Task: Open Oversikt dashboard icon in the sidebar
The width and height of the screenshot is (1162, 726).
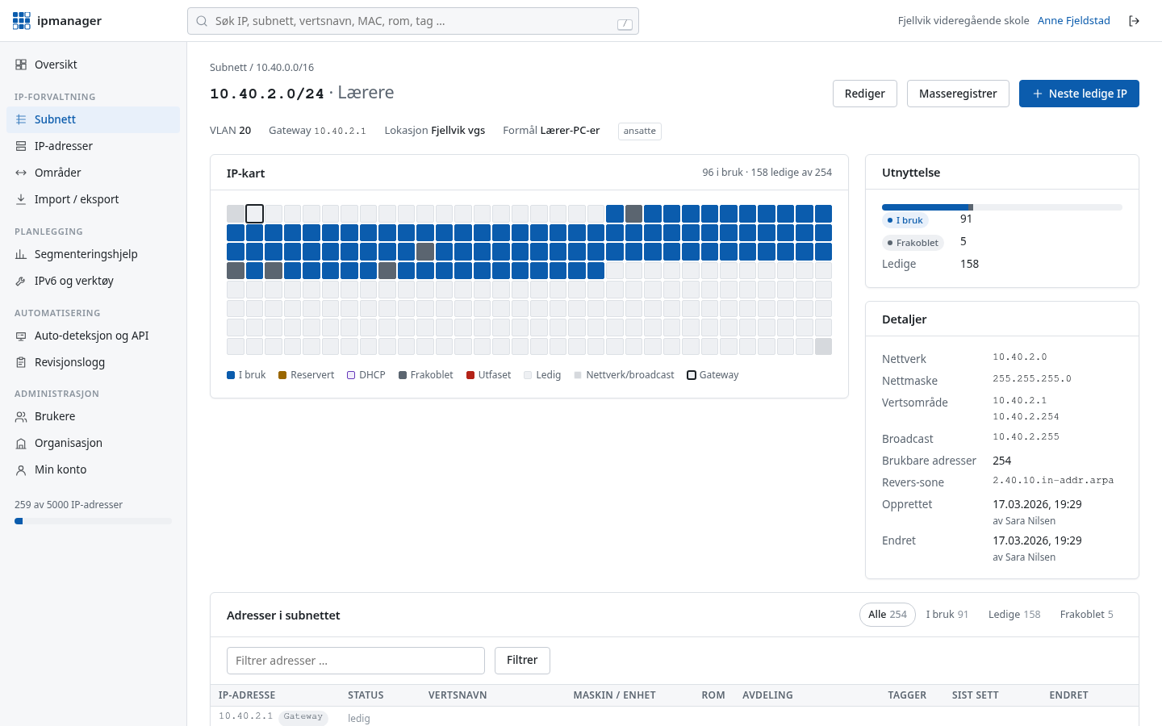Action: (21, 65)
